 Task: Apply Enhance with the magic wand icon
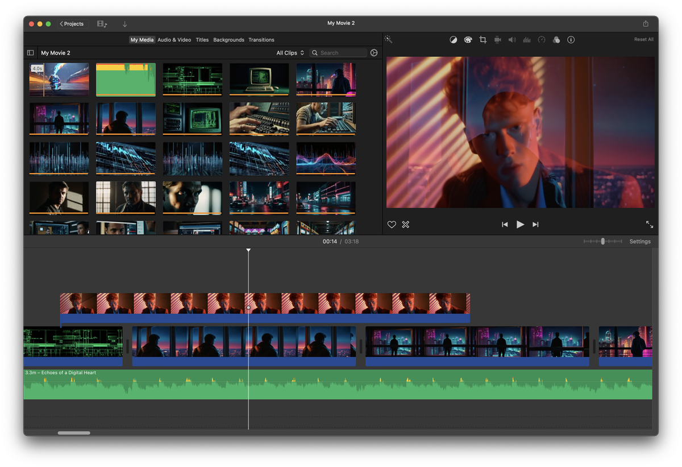coord(388,39)
